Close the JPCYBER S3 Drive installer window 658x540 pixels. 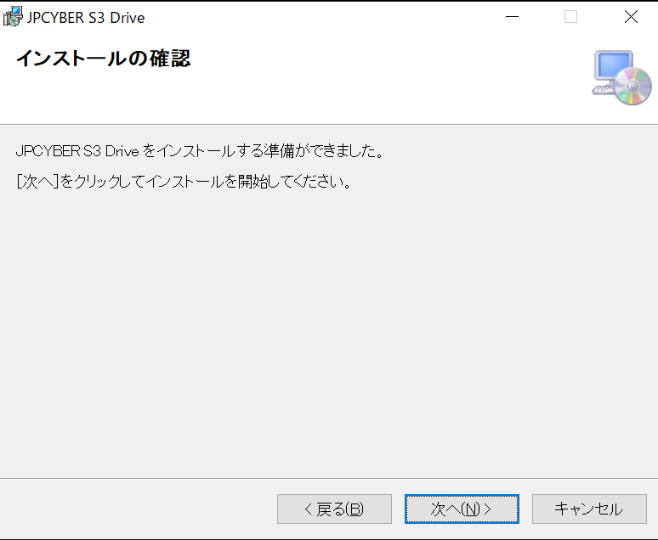631,17
